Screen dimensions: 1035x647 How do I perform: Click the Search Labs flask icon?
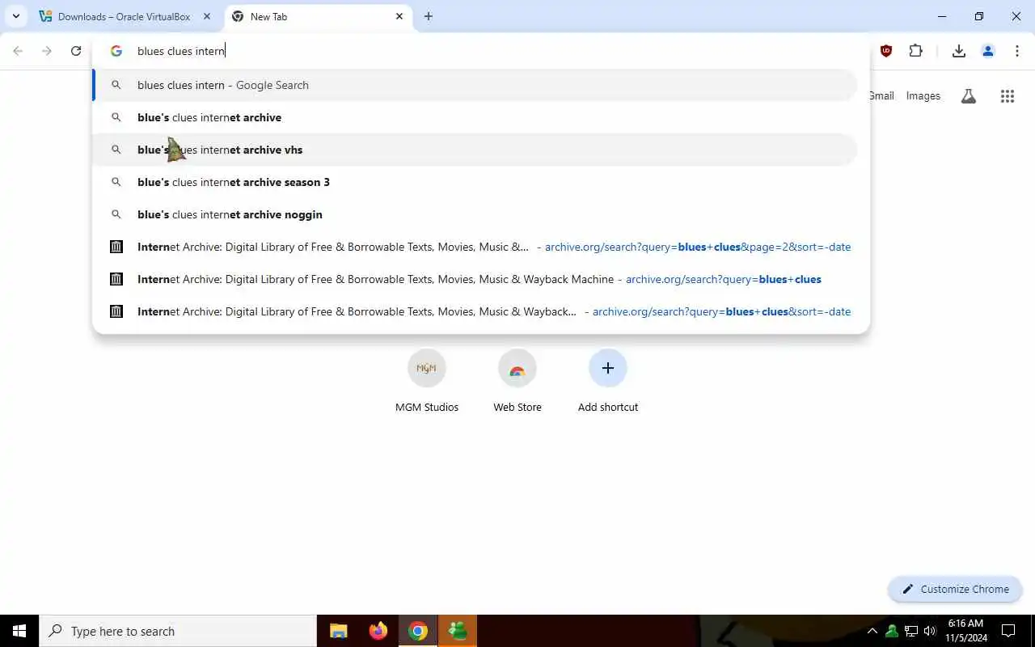[x=969, y=96]
